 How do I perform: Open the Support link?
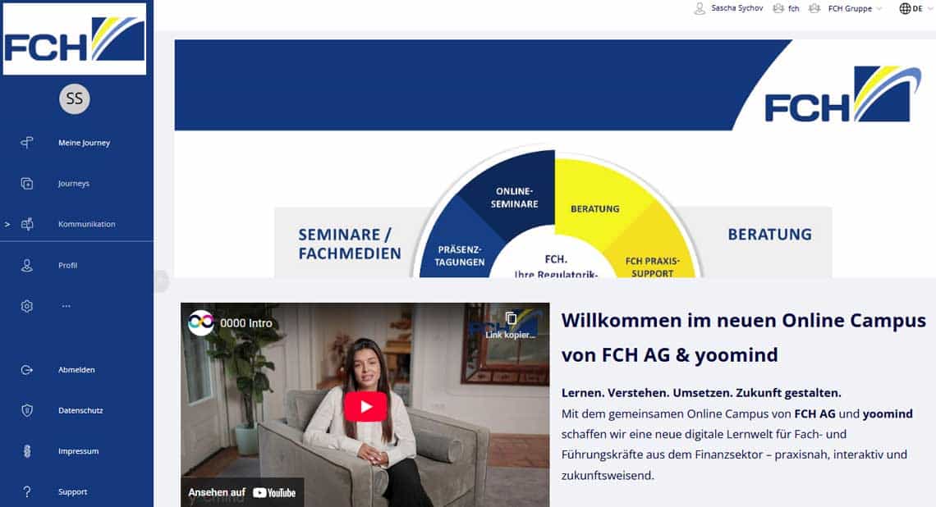[73, 491]
